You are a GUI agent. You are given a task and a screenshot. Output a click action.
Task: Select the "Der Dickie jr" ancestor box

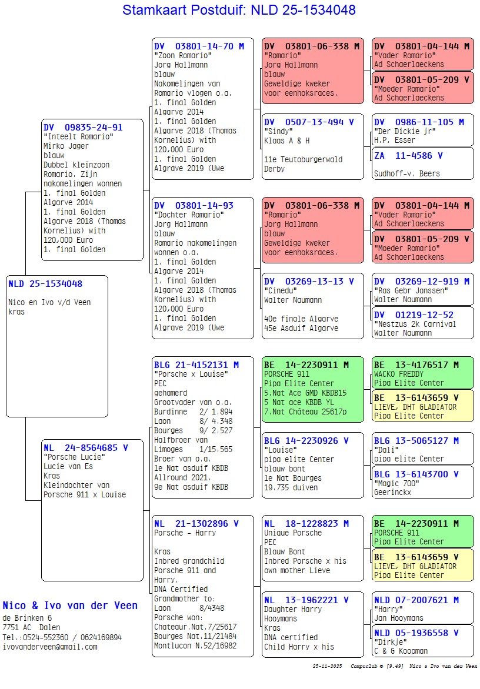pyautogui.click(x=422, y=130)
